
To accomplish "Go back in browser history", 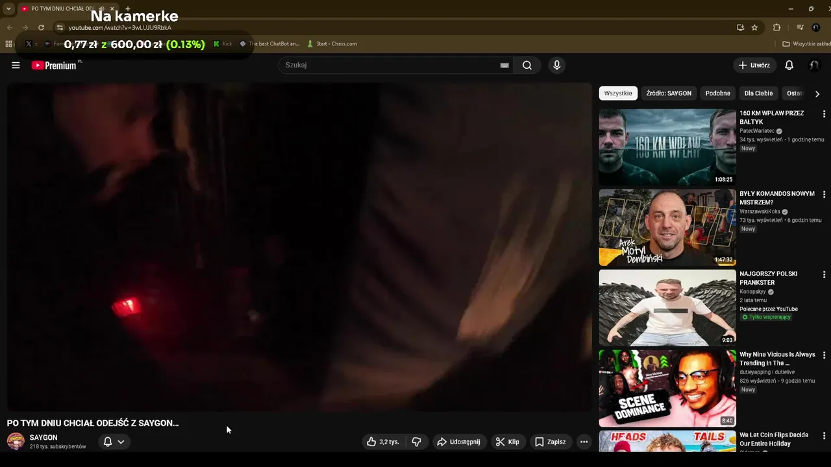I will [x=9, y=27].
